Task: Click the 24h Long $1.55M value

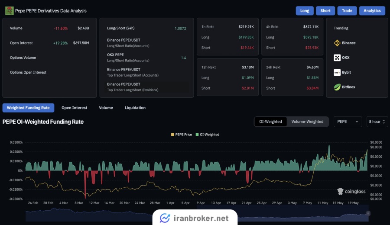Action: point(312,78)
